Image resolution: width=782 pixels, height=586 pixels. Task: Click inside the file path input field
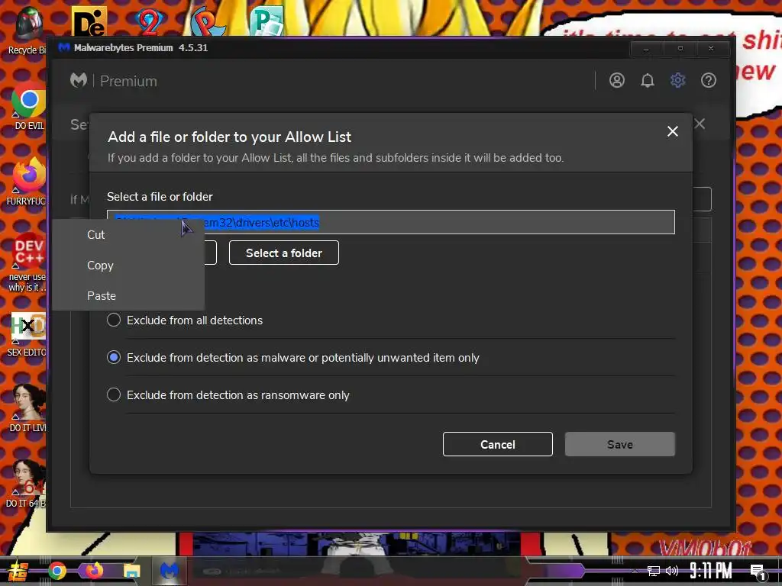pos(390,222)
